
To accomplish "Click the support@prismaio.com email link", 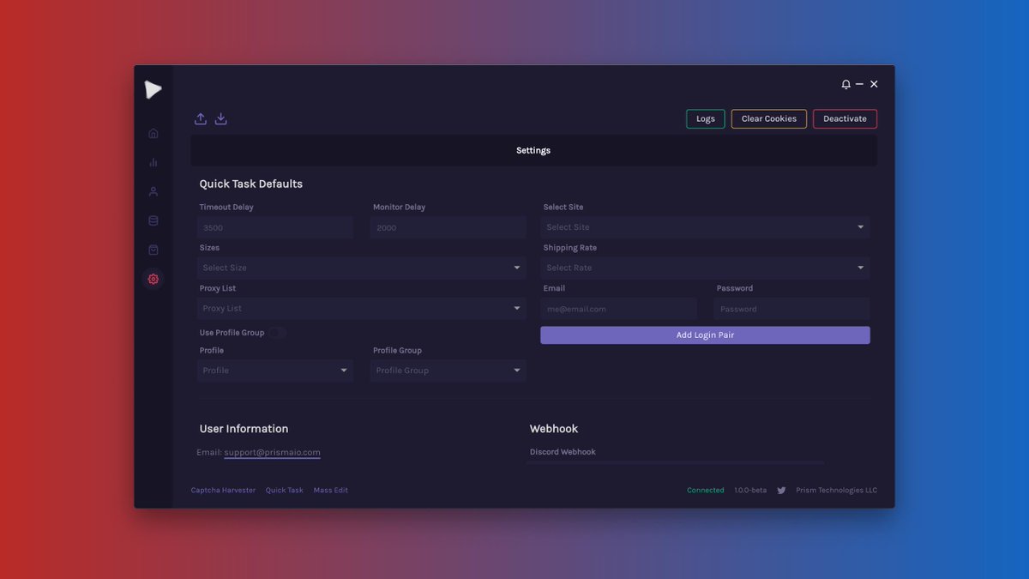I will click(x=273, y=452).
